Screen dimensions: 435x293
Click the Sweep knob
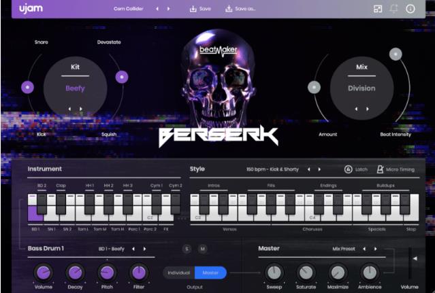click(x=274, y=273)
